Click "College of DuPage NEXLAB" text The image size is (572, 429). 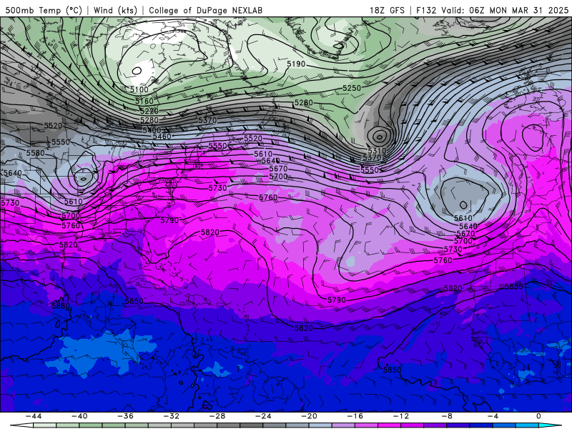coord(205,10)
